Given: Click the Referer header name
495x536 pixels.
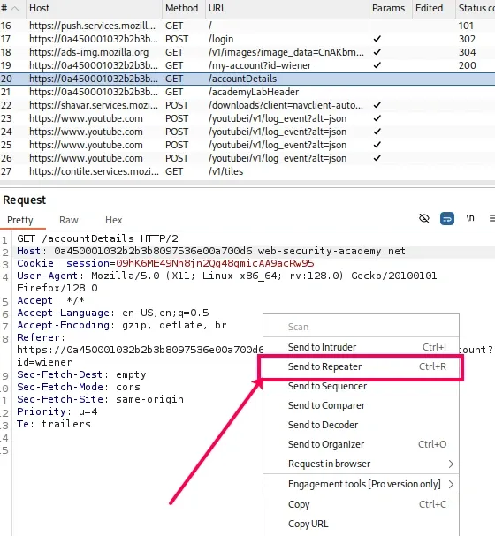Looking at the screenshot, I should [x=41, y=337].
